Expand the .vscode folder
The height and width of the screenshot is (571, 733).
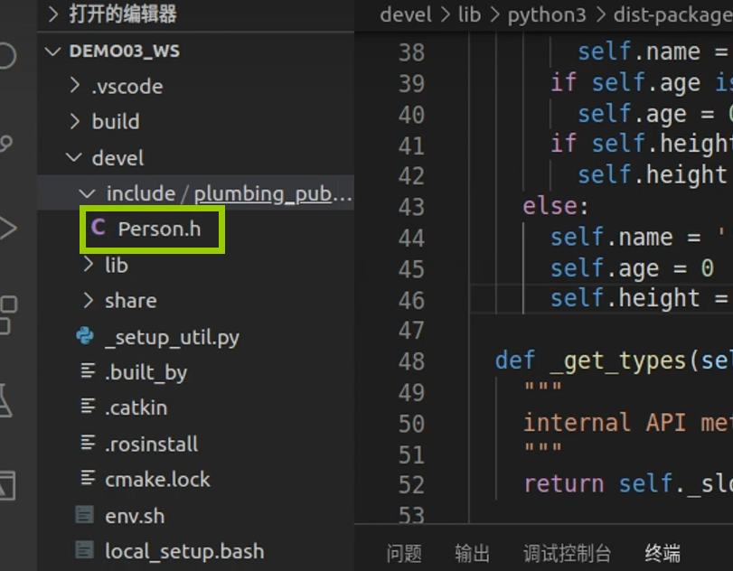(x=127, y=87)
